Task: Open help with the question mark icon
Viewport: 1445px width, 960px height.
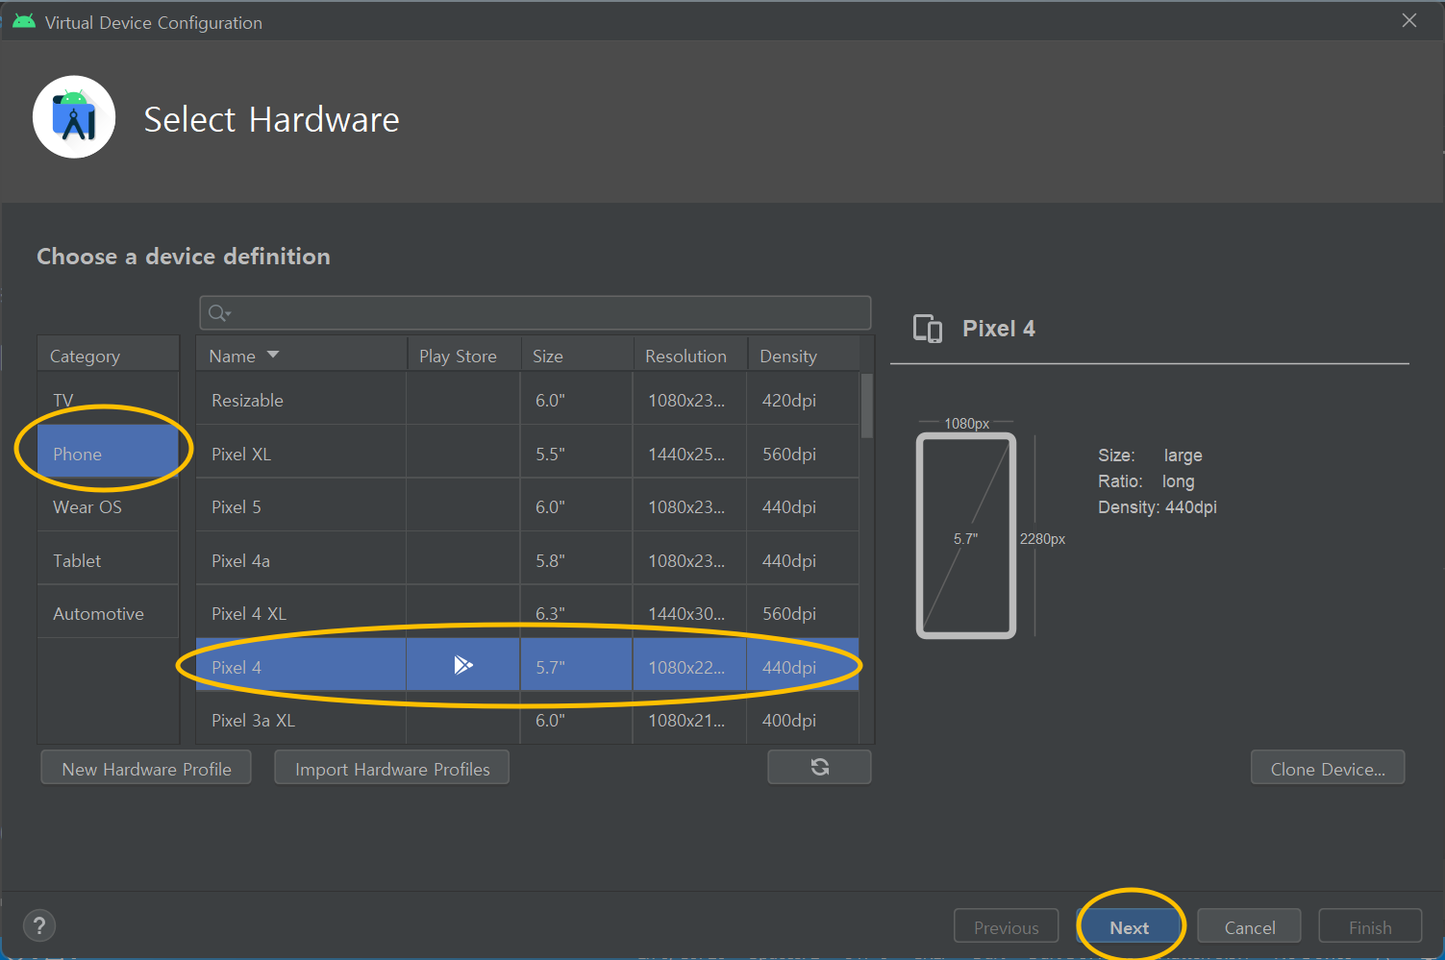Action: (38, 926)
